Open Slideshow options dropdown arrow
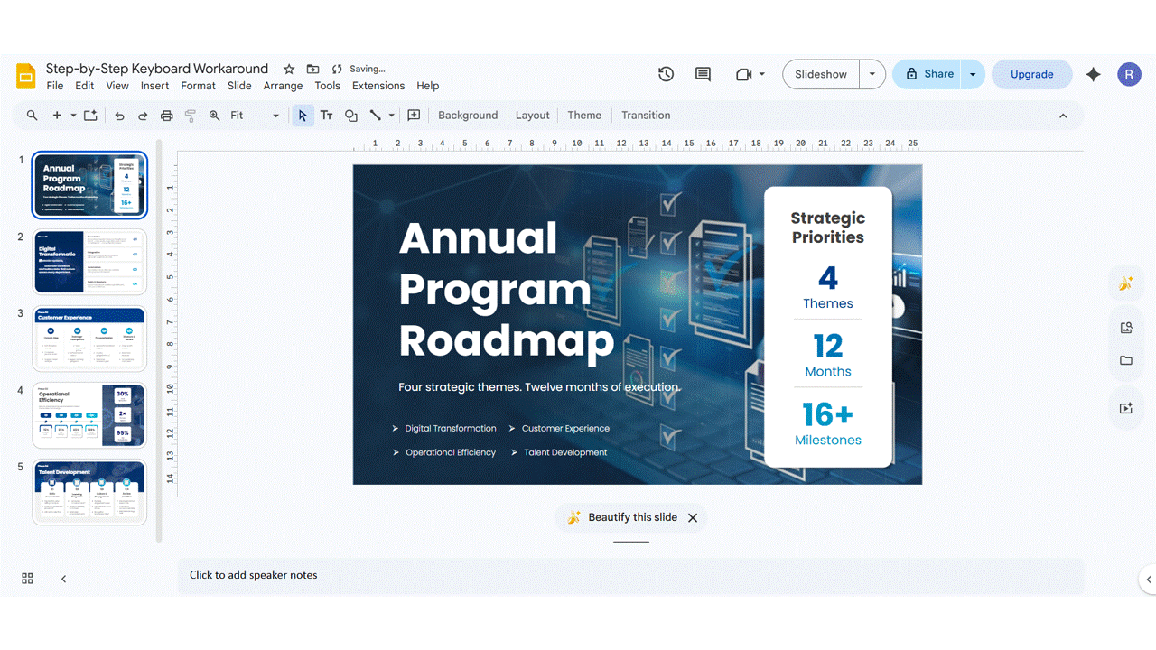 [872, 74]
